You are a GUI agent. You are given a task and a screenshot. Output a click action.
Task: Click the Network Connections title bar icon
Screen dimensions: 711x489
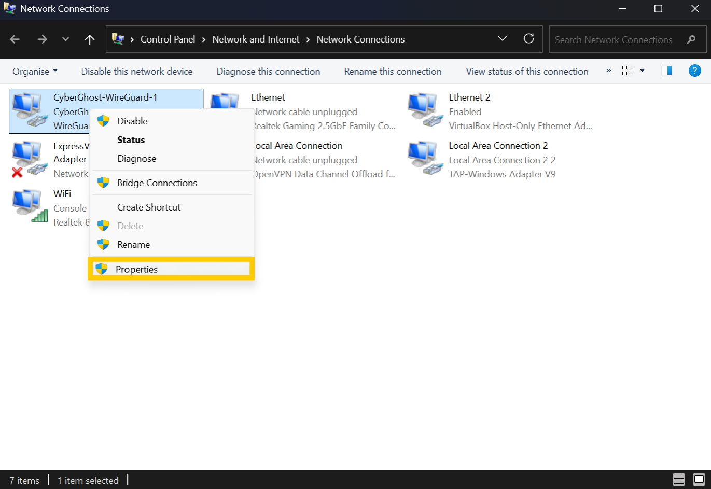click(x=9, y=8)
